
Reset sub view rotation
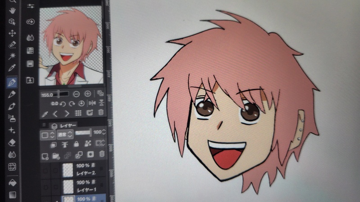81,104
